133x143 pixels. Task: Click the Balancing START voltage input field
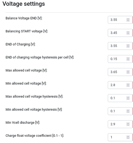(x=120, y=33)
